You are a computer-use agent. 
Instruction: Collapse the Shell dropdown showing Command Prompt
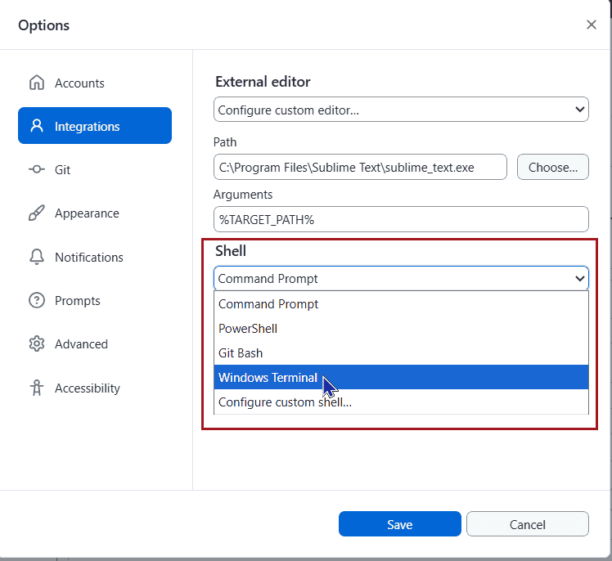tap(401, 279)
